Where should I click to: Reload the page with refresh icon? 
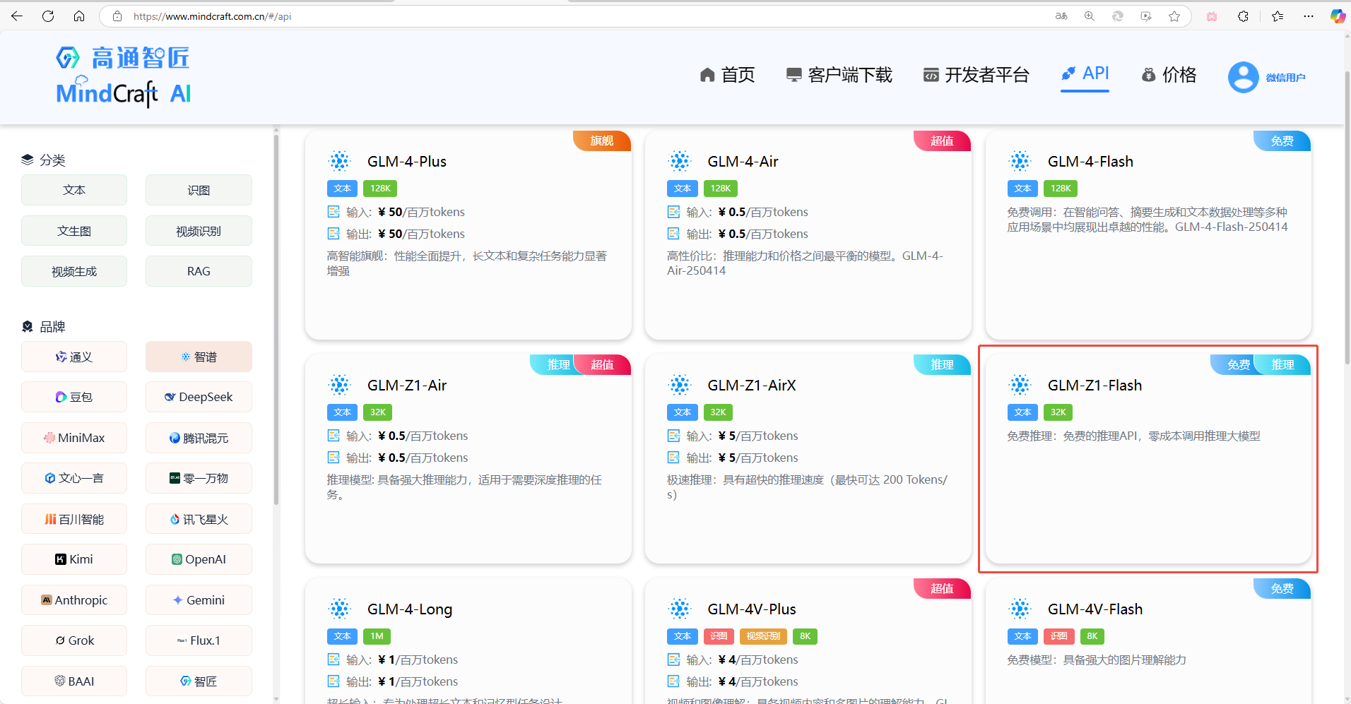48,16
